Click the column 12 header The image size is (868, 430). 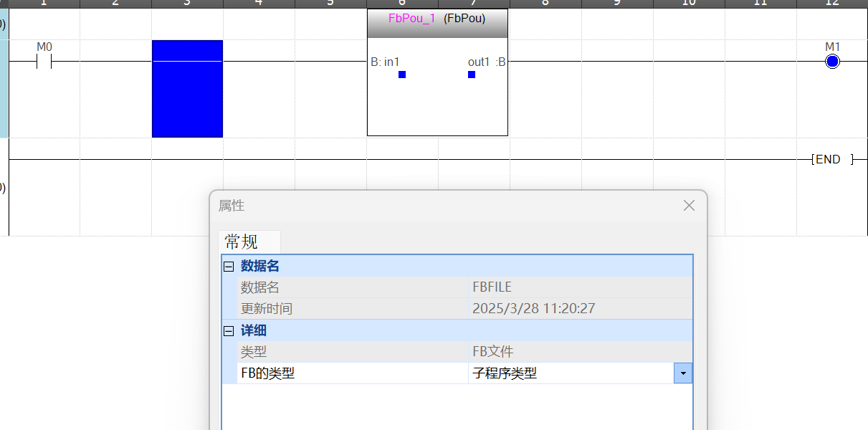point(831,4)
